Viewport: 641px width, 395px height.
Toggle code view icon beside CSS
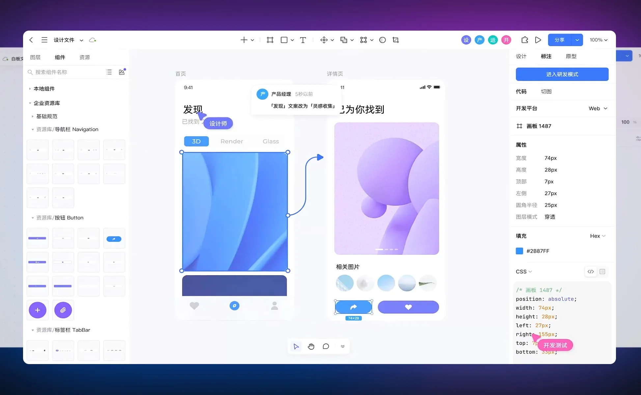point(591,272)
